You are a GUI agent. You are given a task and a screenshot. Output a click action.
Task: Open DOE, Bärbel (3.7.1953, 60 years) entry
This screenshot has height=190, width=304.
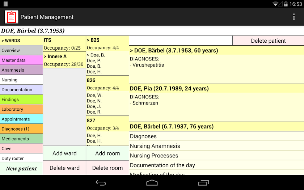click(x=216, y=50)
